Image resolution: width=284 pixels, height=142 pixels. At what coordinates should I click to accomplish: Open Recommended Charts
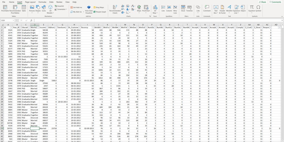coord(115,9)
